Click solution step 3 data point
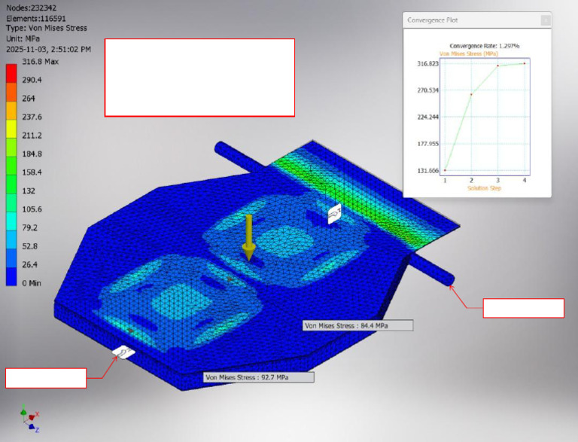The image size is (578, 442). click(498, 66)
